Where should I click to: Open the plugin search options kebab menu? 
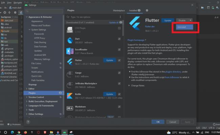(120, 17)
